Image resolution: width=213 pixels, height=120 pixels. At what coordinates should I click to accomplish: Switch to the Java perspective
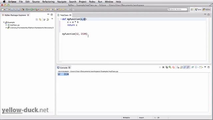[198, 9]
